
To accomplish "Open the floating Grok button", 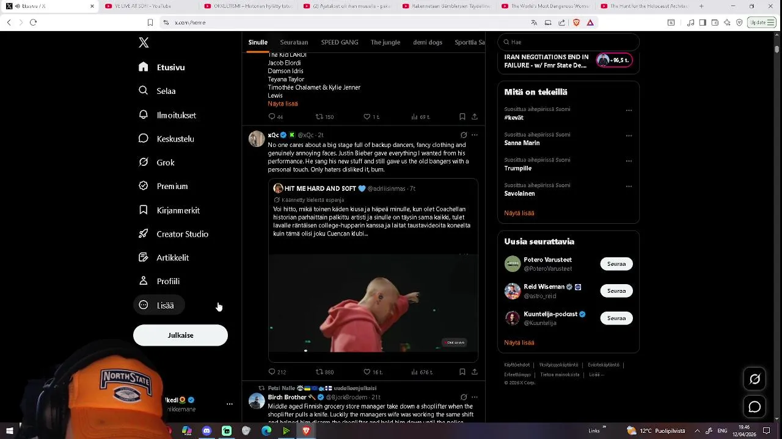I will tap(755, 379).
